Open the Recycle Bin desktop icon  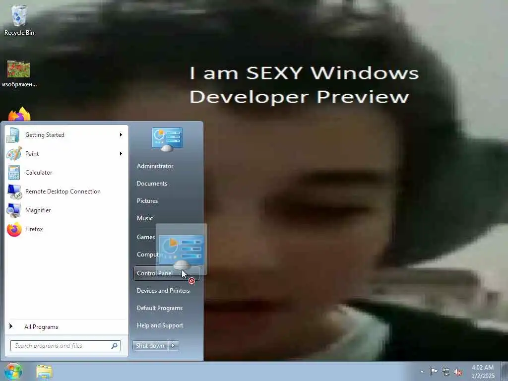tap(19, 20)
